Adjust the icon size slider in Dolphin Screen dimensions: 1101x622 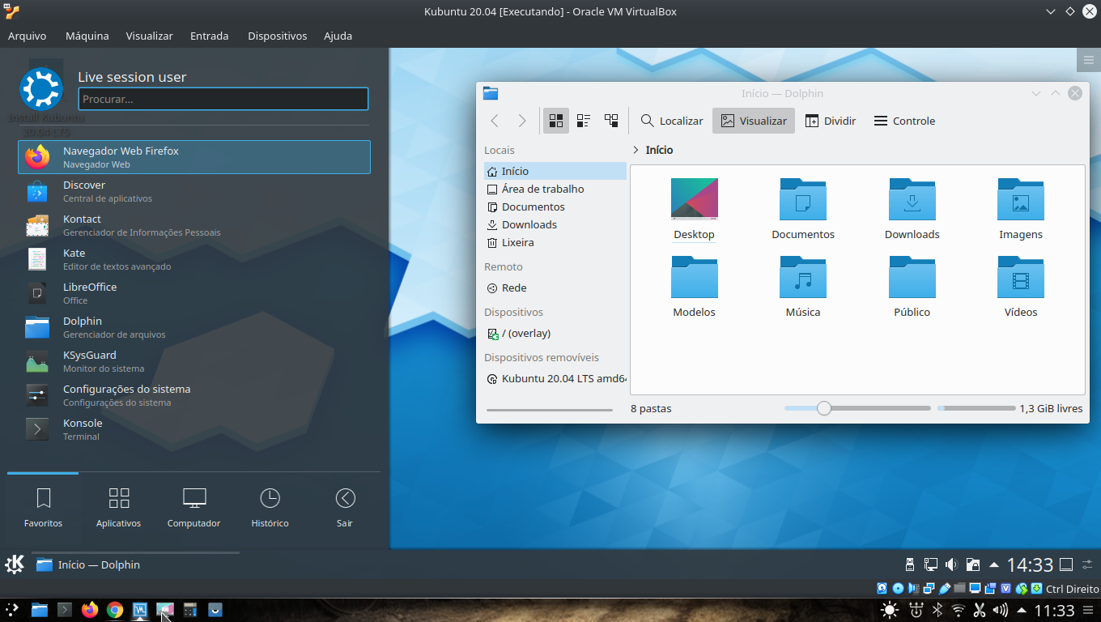click(824, 409)
